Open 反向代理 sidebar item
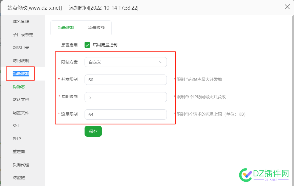Viewport: 294px width, 186px height. 21,165
